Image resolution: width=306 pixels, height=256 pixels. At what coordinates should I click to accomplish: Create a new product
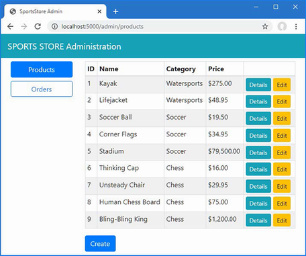coord(100,243)
